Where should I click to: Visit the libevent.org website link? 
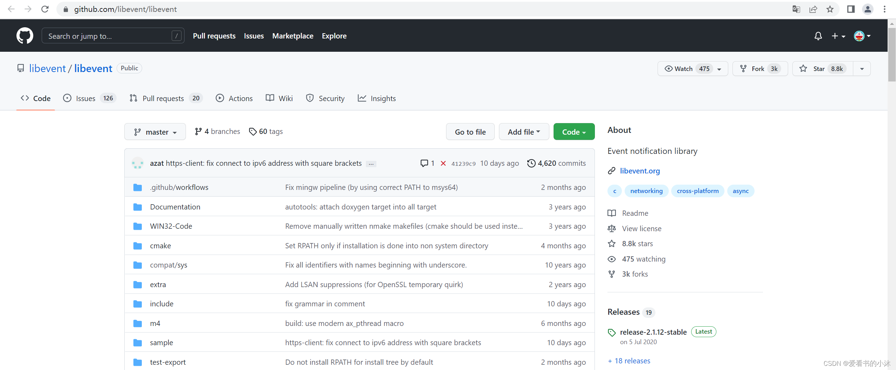640,171
